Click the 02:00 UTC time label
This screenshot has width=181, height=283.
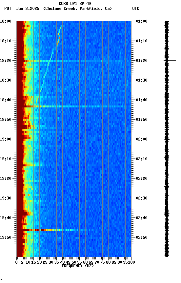(142, 139)
